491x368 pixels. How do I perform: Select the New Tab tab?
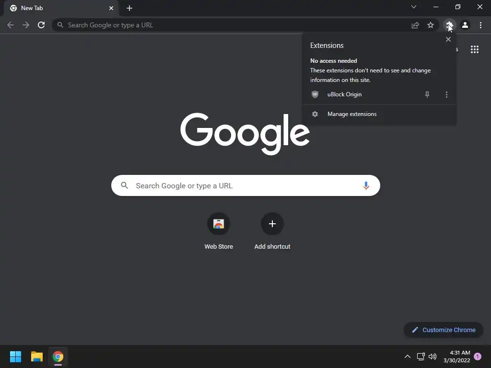point(62,8)
